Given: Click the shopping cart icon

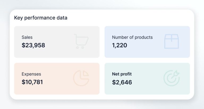Looking at the screenshot, I should (x=81, y=41).
